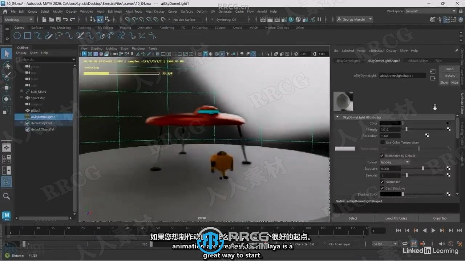
Task: Click the Attribute Editor pin icon
Action: click(456, 51)
